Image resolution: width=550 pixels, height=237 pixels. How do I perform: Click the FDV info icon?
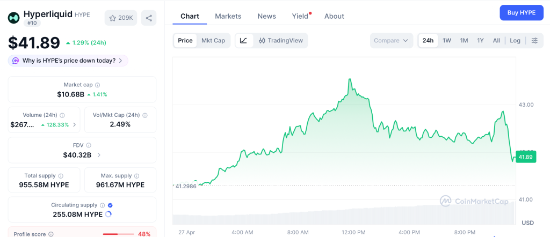point(89,145)
